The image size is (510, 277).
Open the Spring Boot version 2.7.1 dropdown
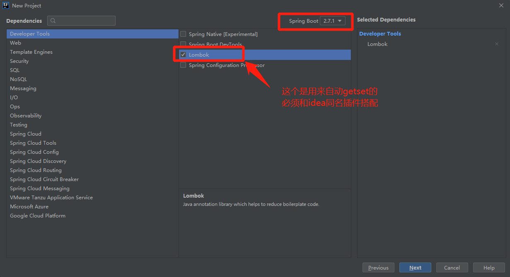point(333,21)
